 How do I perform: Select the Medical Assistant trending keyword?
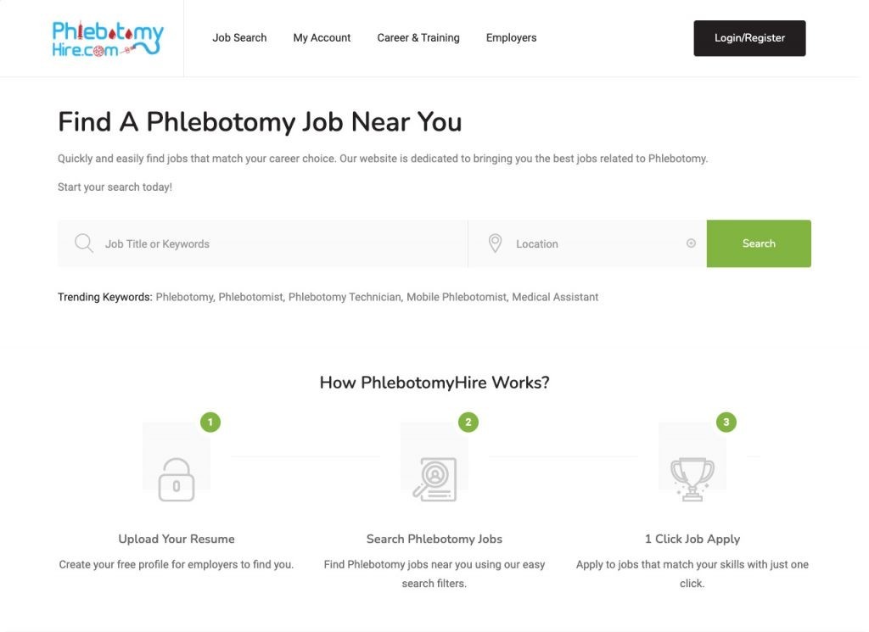click(555, 297)
